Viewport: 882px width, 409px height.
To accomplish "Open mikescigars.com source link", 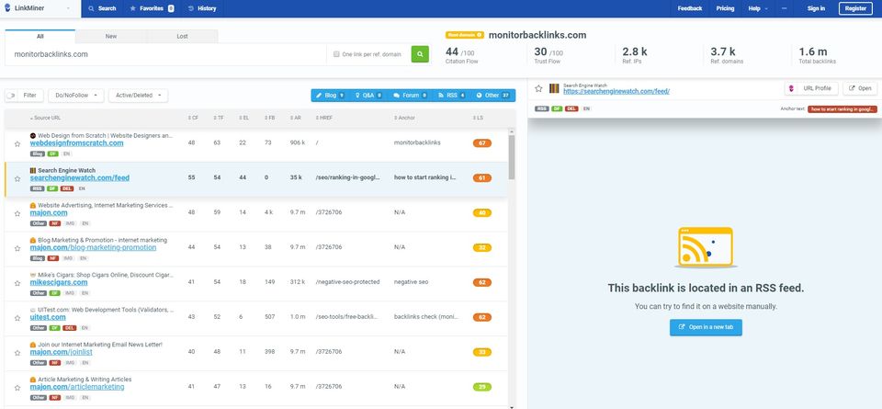I will click(x=59, y=283).
